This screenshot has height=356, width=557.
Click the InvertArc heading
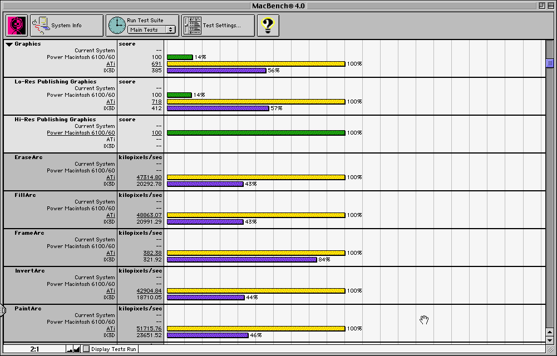click(x=30, y=271)
